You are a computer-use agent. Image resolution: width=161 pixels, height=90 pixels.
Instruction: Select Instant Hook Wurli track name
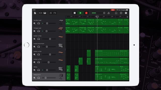coord(39,43)
